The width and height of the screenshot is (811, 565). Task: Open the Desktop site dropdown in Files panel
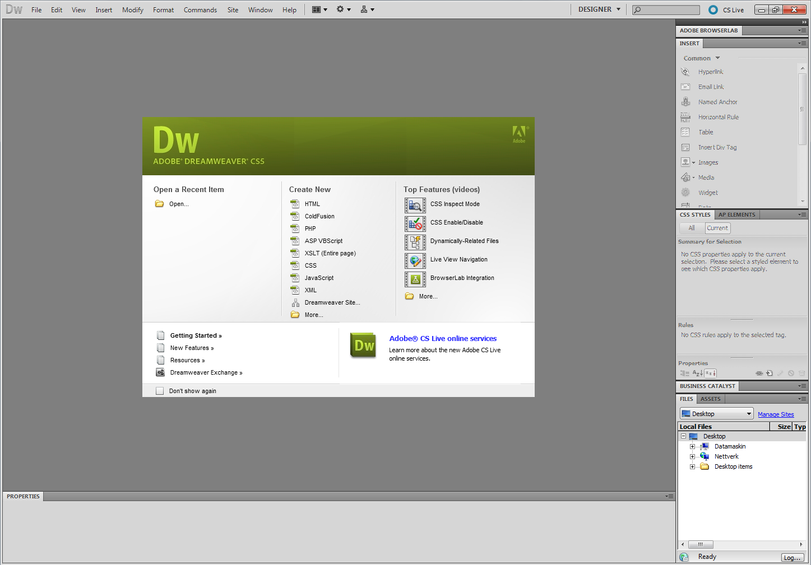716,414
